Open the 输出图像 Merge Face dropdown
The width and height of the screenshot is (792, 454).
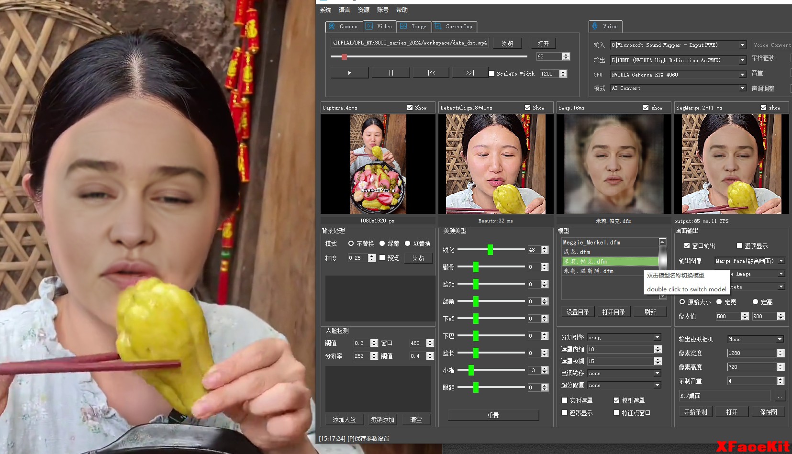click(749, 261)
